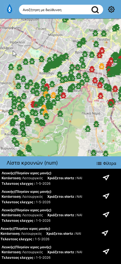Tap the third row's navigation arrow
This screenshot has width=121, height=264.
[x=106, y=215]
